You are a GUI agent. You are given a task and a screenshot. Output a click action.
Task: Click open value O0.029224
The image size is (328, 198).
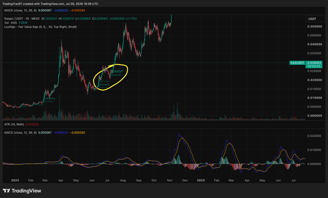pos(49,19)
